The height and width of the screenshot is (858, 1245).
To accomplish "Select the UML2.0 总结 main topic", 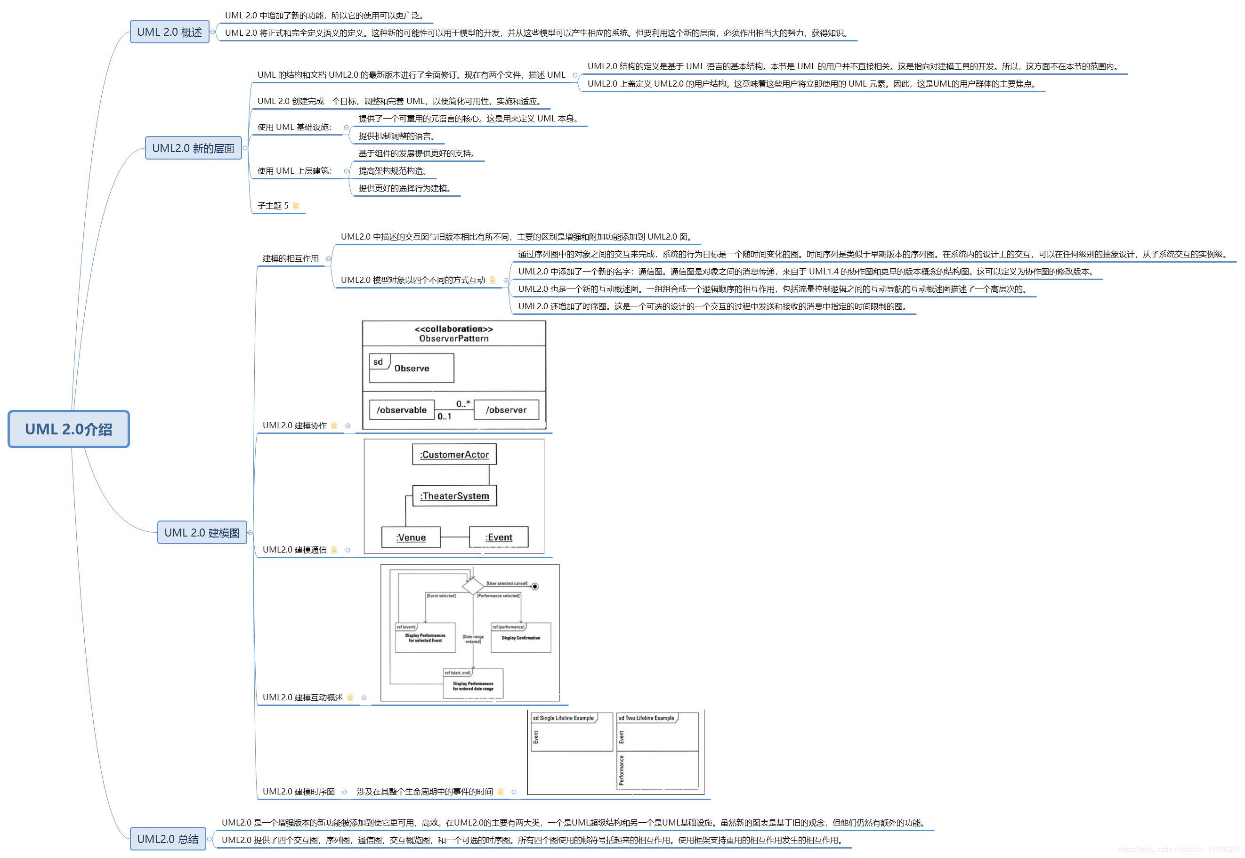I will pos(168,839).
